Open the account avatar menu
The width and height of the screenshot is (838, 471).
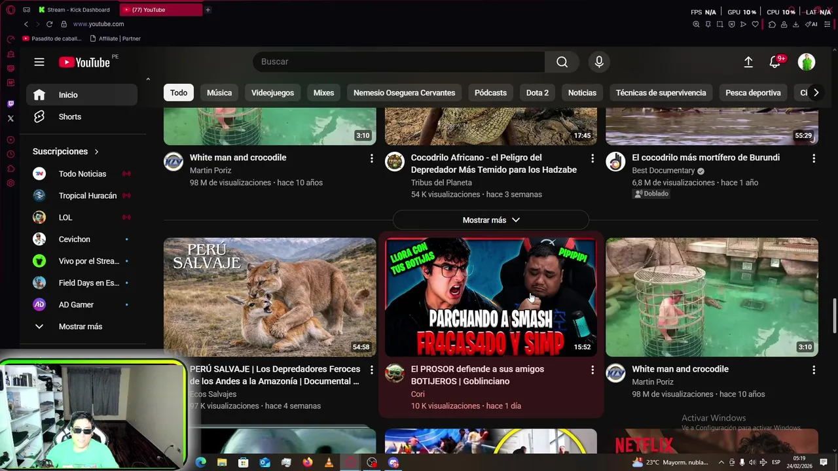pyautogui.click(x=807, y=61)
